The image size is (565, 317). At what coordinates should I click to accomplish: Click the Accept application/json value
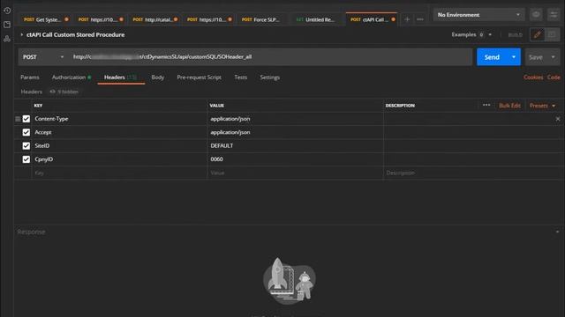296,132
